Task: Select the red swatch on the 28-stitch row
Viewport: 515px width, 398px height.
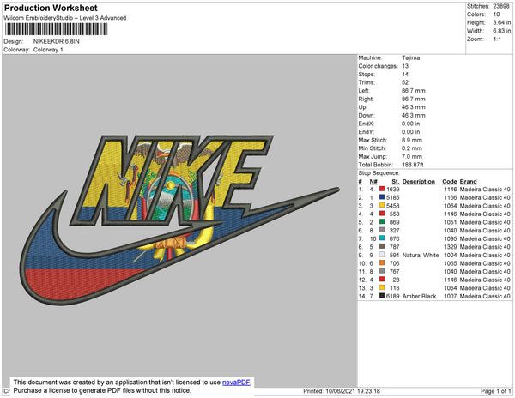Action: [x=382, y=280]
